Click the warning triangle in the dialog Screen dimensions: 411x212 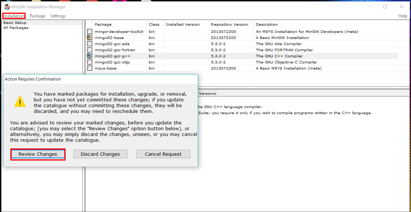pos(20,102)
